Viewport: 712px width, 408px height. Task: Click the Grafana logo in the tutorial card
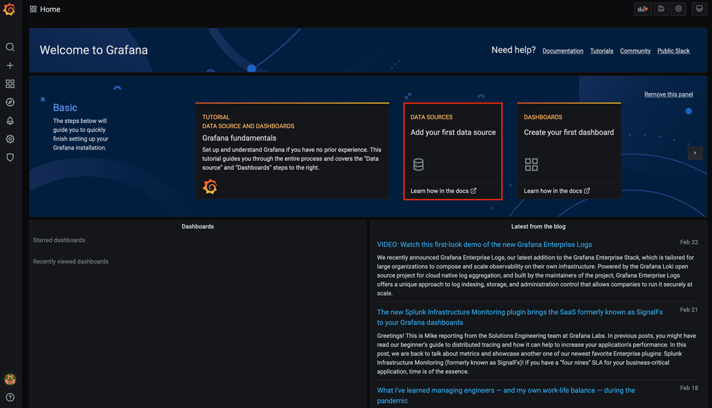coord(210,186)
